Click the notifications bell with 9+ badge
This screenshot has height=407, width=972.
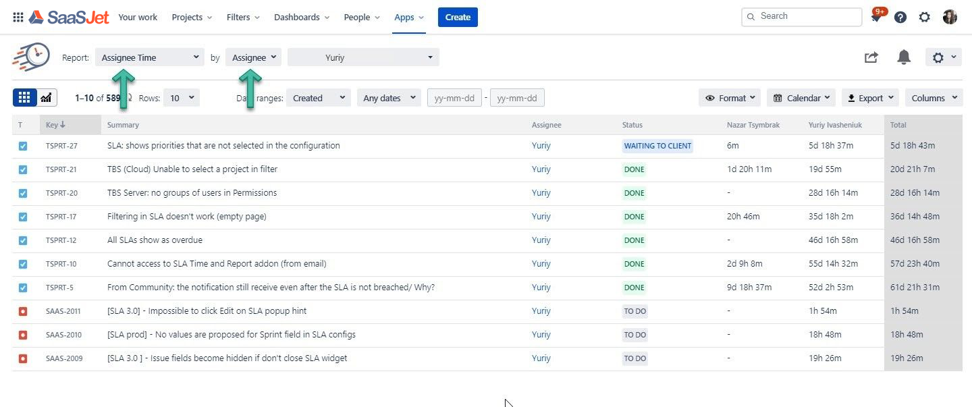coord(877,17)
